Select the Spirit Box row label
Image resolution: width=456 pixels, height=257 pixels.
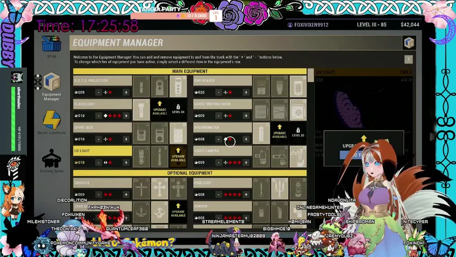[102, 127]
